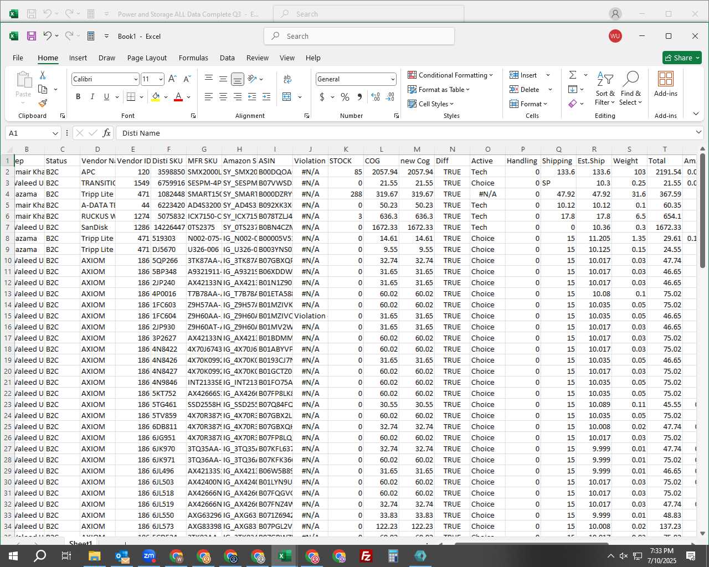Click the AutoSum sigma icon
The image size is (709, 567).
click(x=573, y=75)
